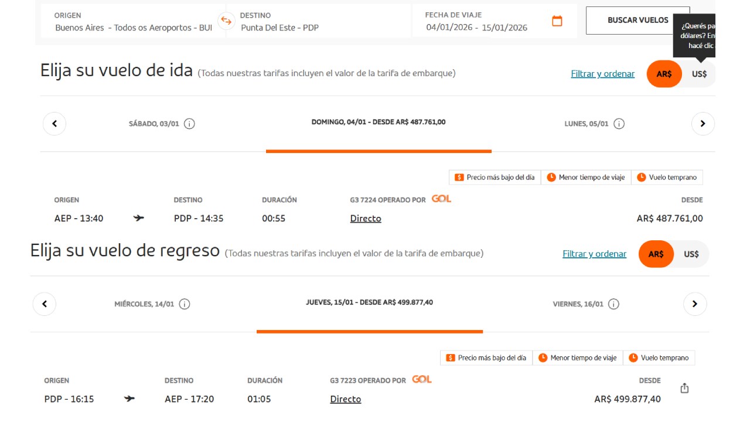The height and width of the screenshot is (422, 750).
Task: Switch outbound prices to US$
Action: [700, 74]
